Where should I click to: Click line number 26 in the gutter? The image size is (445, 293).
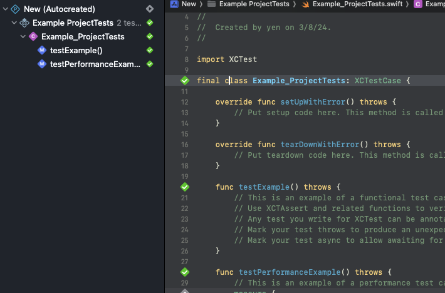pos(185,251)
